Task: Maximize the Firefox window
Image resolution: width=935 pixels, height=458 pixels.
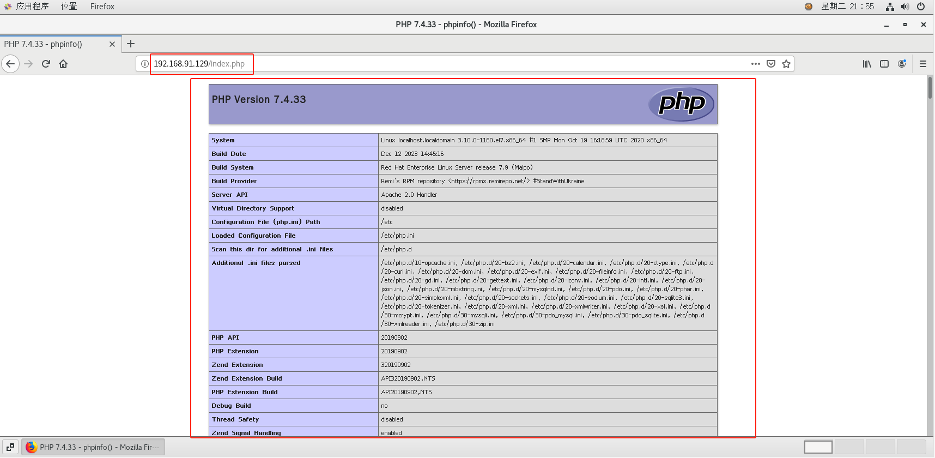Action: (x=905, y=25)
